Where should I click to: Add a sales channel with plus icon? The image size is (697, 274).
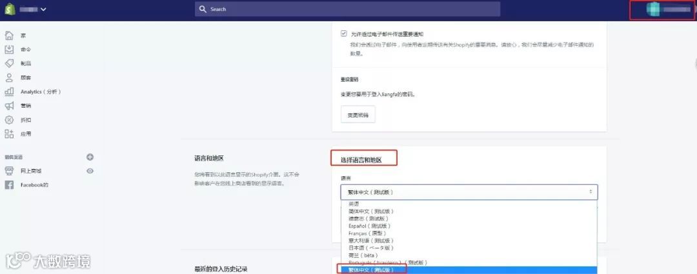tap(90, 157)
